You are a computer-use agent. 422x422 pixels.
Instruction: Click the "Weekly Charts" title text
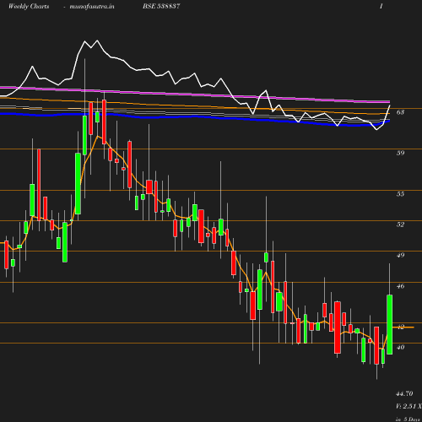pyautogui.click(x=29, y=7)
